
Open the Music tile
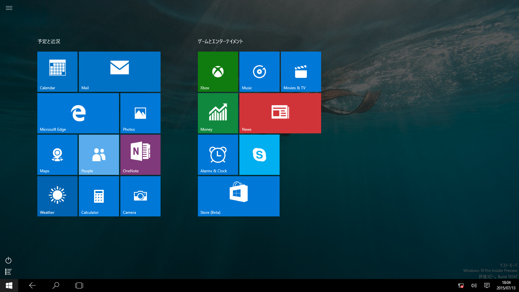coord(259,72)
